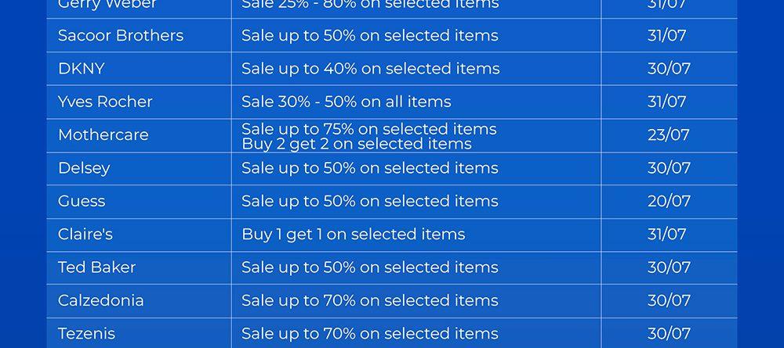Click the Sacoor Brothers brand name
Image resolution: width=784 pixels, height=348 pixels.
pyautogui.click(x=120, y=36)
